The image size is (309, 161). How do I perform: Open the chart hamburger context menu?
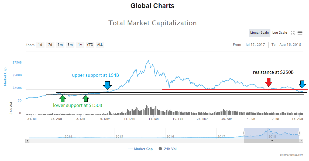[300, 33]
